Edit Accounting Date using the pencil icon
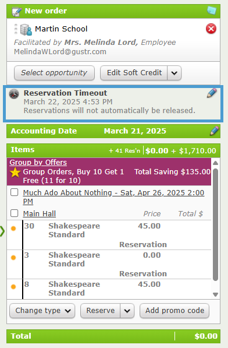Image resolution: width=228 pixels, height=348 pixels. click(214, 131)
